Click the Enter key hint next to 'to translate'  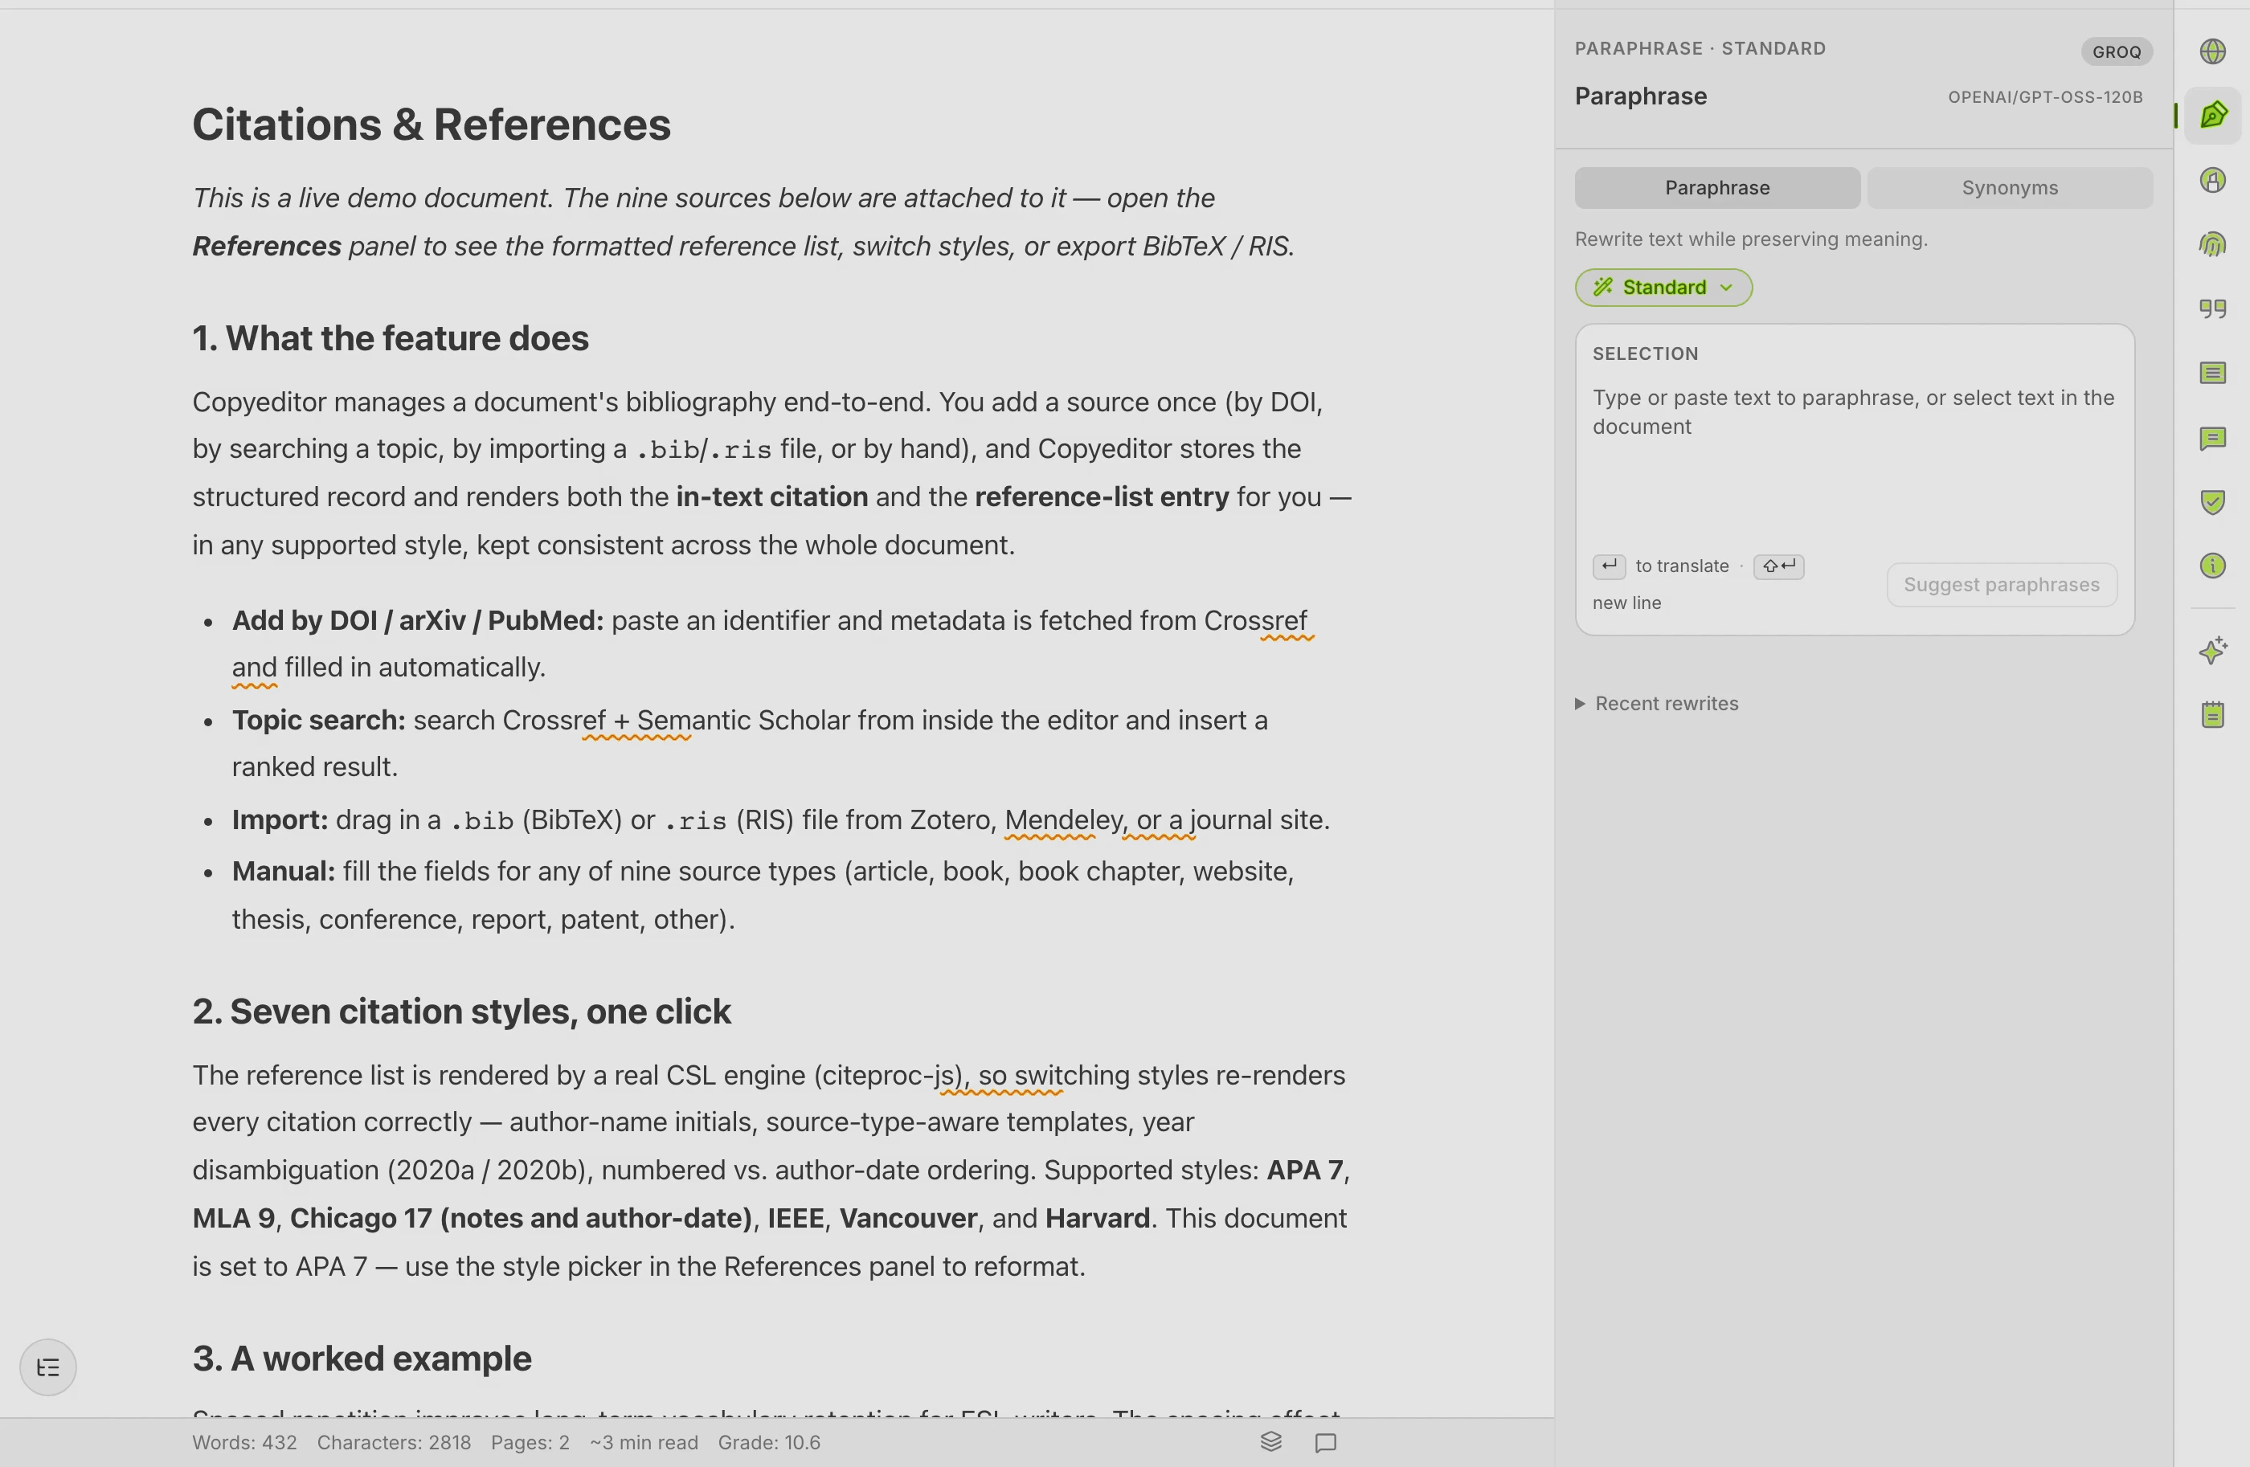tap(1608, 566)
